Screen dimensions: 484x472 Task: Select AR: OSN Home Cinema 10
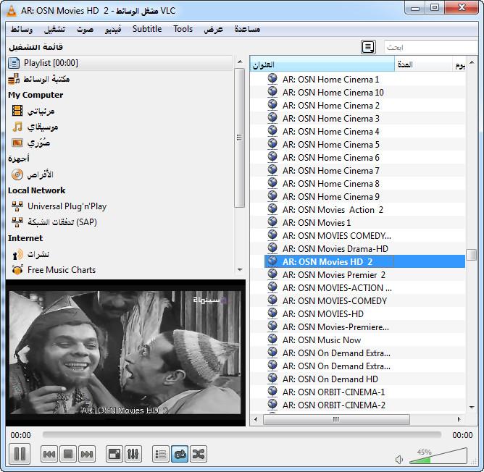[333, 93]
